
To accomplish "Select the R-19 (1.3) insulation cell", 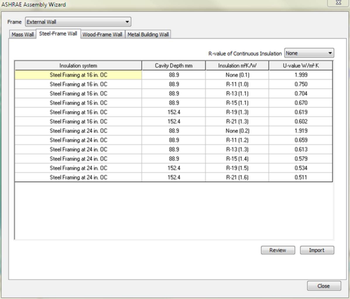I will coord(237,112).
